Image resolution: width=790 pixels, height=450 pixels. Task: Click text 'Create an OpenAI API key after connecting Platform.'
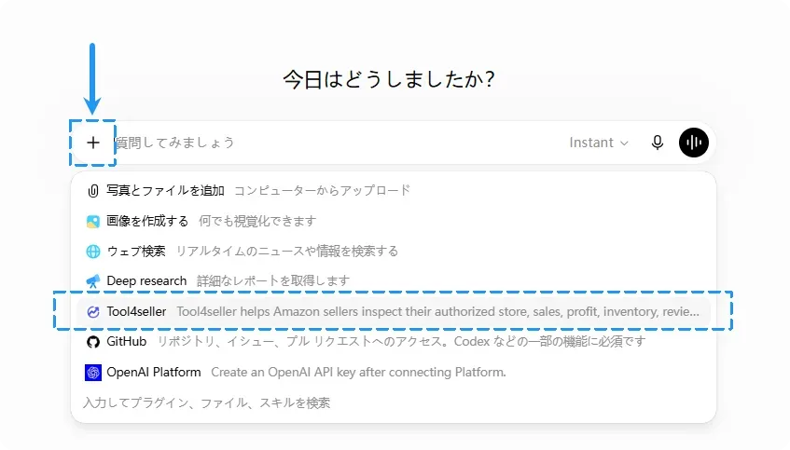358,373
